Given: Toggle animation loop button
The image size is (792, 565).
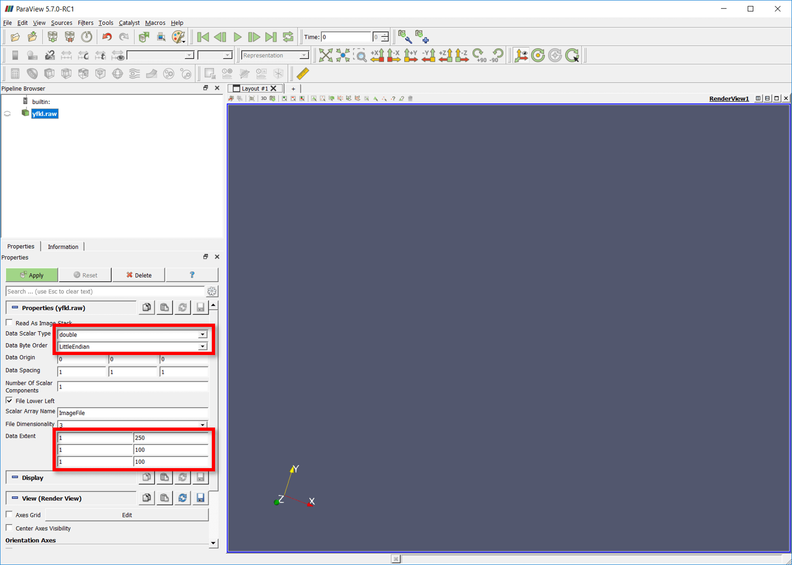Looking at the screenshot, I should point(288,37).
